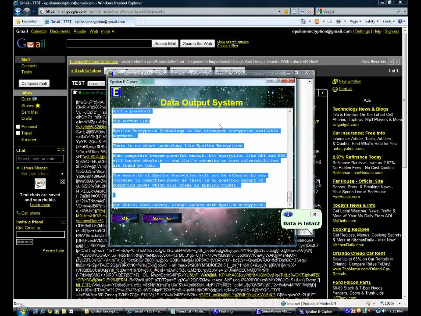Switch to Flashing taskbar button
Image resolution: width=421 pixels, height=316 pixels.
(232, 312)
